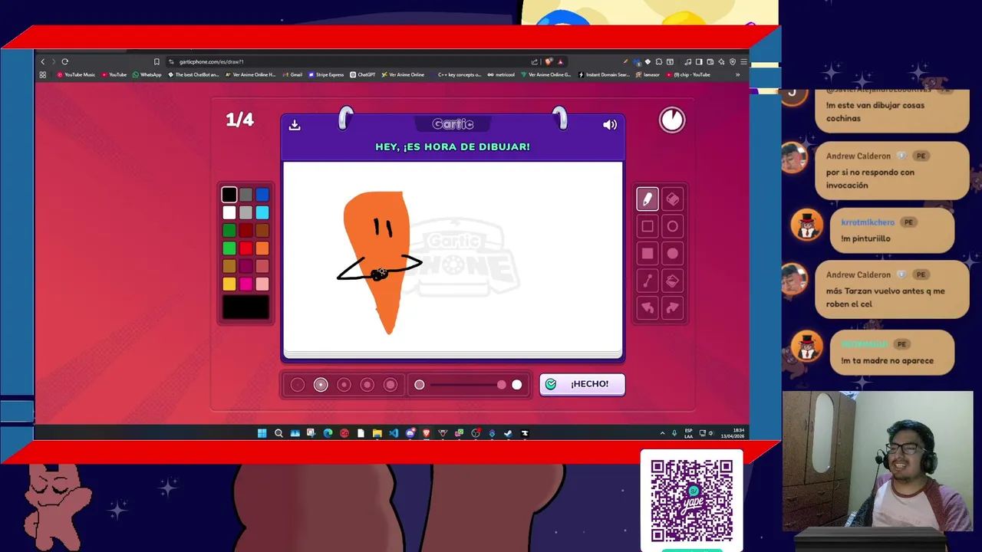
Task: Pick the white color swatch
Action: point(229,212)
